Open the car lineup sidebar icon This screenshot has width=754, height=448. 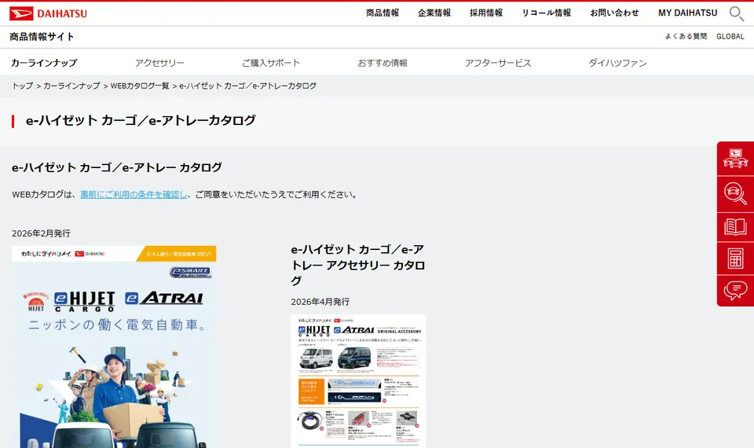click(x=735, y=159)
